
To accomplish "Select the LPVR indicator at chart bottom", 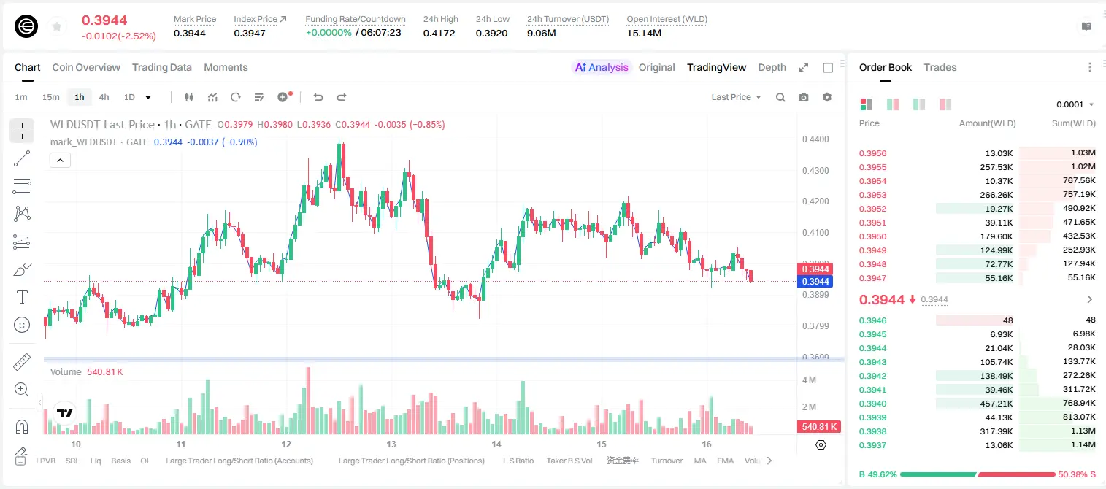I will pyautogui.click(x=46, y=461).
